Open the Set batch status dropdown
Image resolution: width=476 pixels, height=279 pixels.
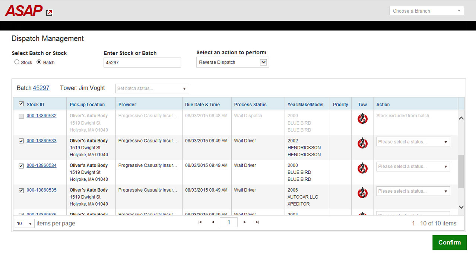152,89
